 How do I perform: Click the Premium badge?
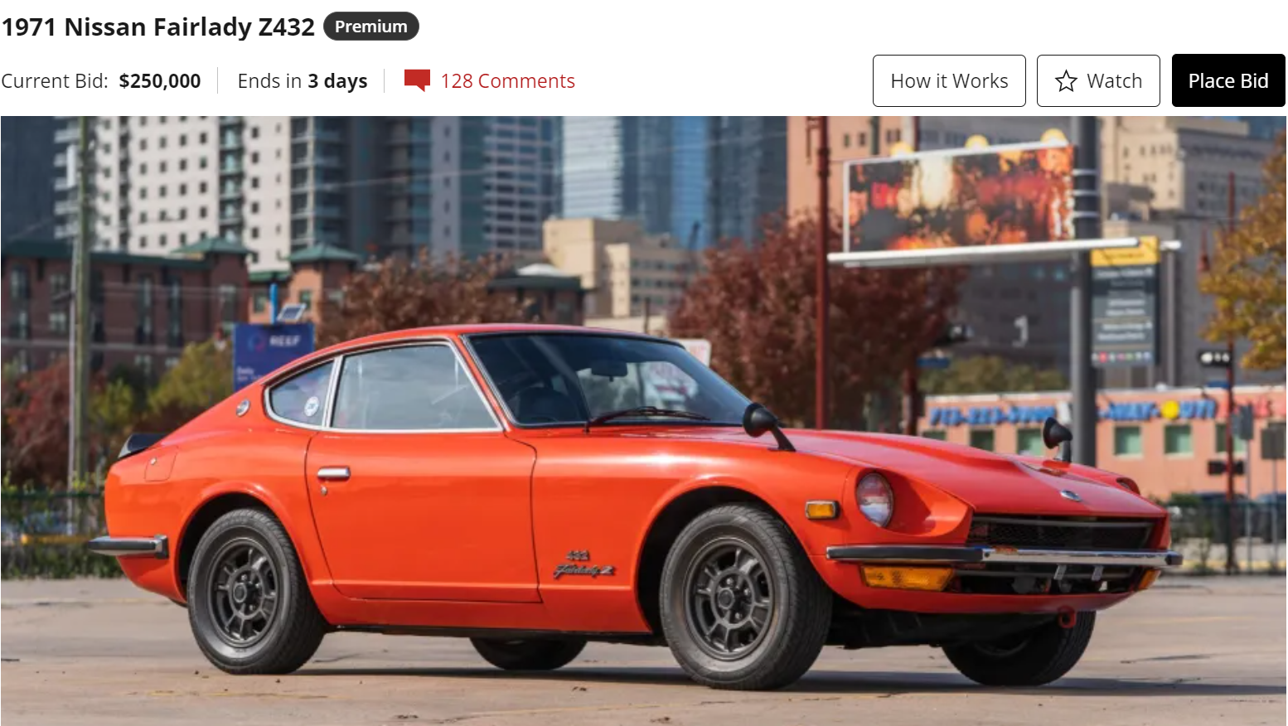tap(371, 27)
